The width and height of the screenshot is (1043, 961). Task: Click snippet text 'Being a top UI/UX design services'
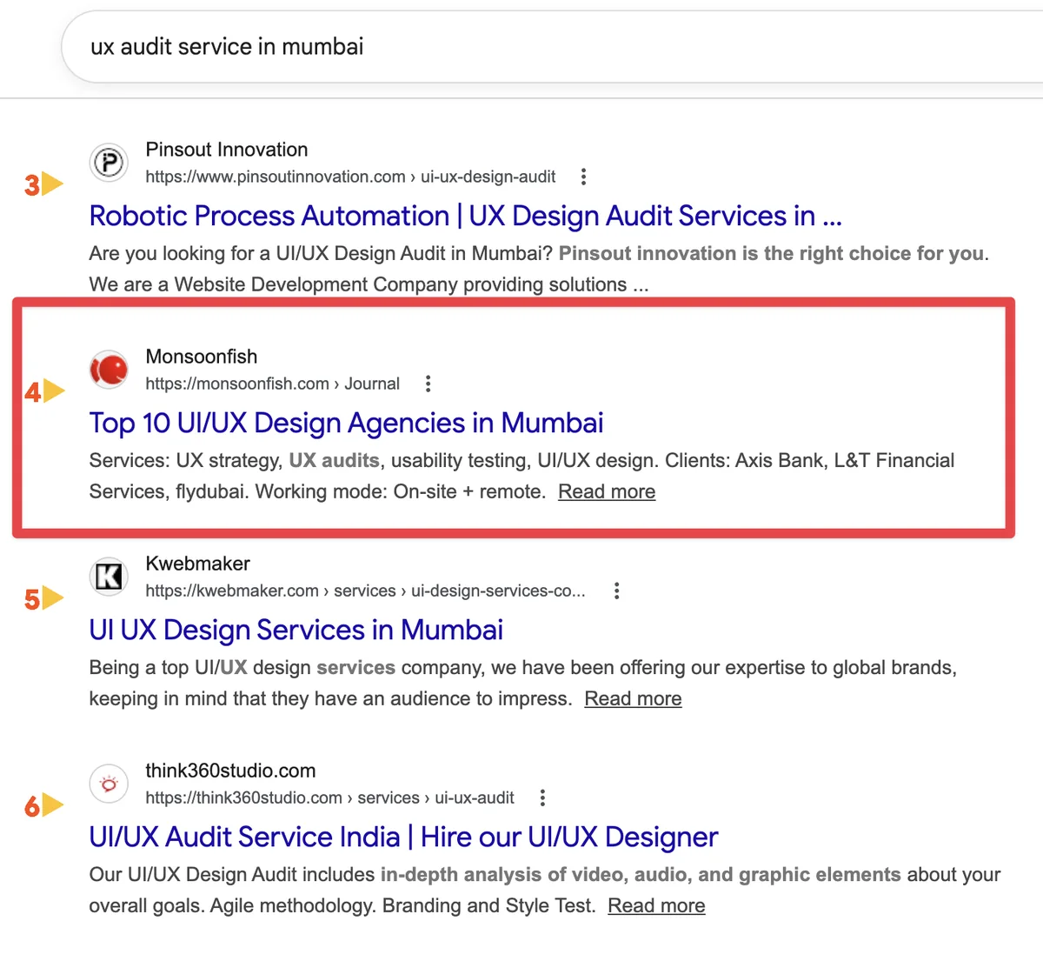pyautogui.click(x=242, y=667)
